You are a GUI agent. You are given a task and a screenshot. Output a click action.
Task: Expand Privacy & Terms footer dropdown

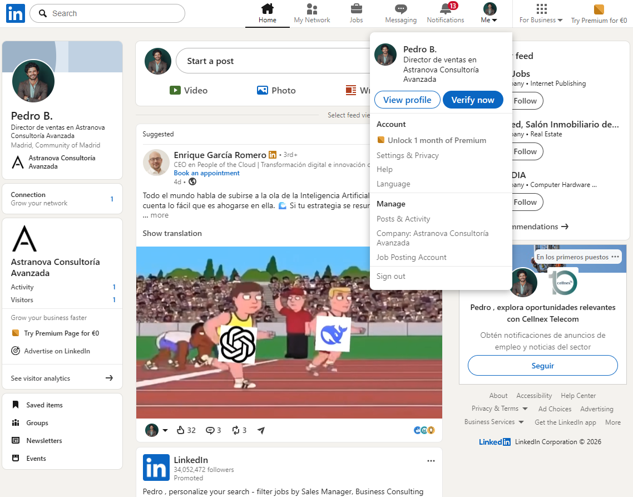[500, 409]
